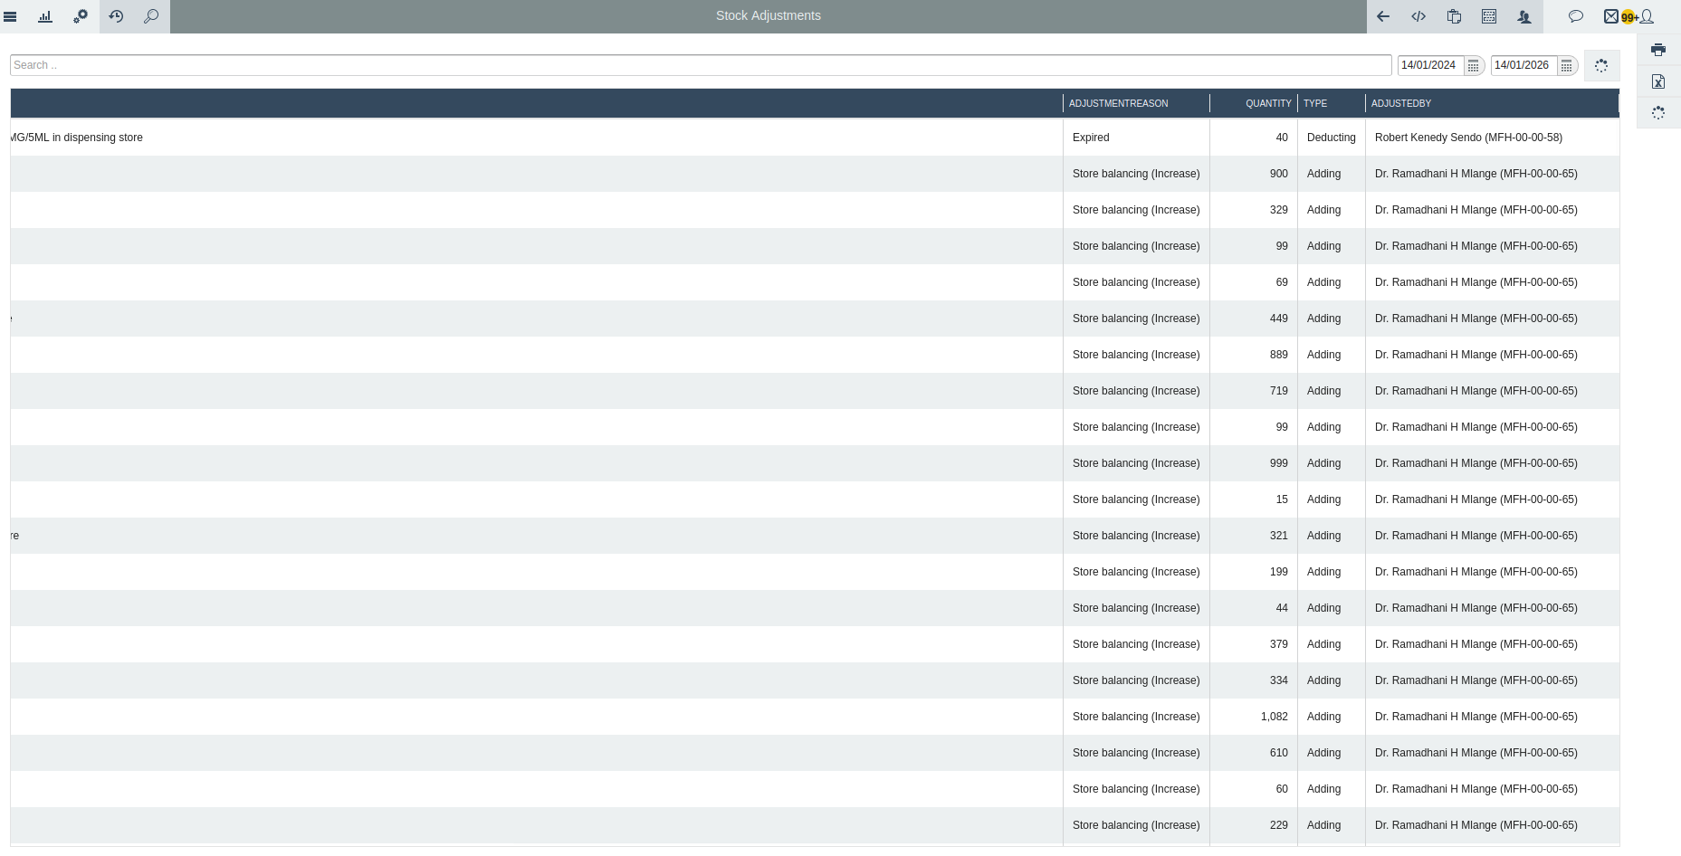Click 'Adding' type in the 329 row
This screenshot has width=1681, height=856.
(x=1323, y=210)
